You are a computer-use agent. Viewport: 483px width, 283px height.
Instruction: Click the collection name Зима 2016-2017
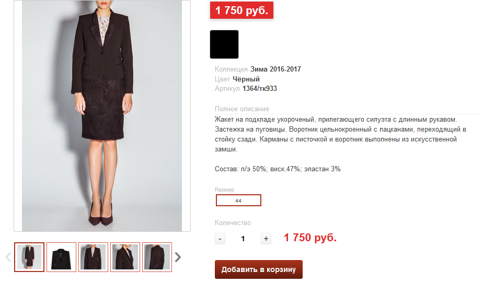click(x=275, y=69)
